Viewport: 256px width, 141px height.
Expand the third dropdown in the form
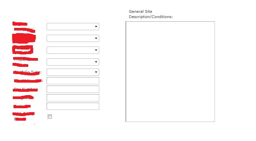click(96, 50)
